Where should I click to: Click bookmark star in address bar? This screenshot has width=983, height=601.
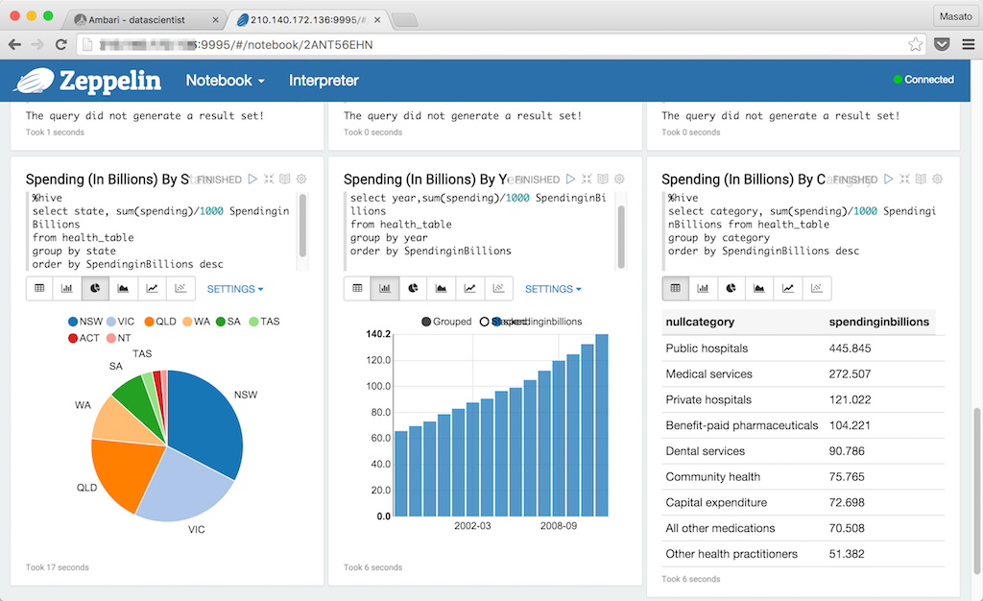(x=916, y=44)
